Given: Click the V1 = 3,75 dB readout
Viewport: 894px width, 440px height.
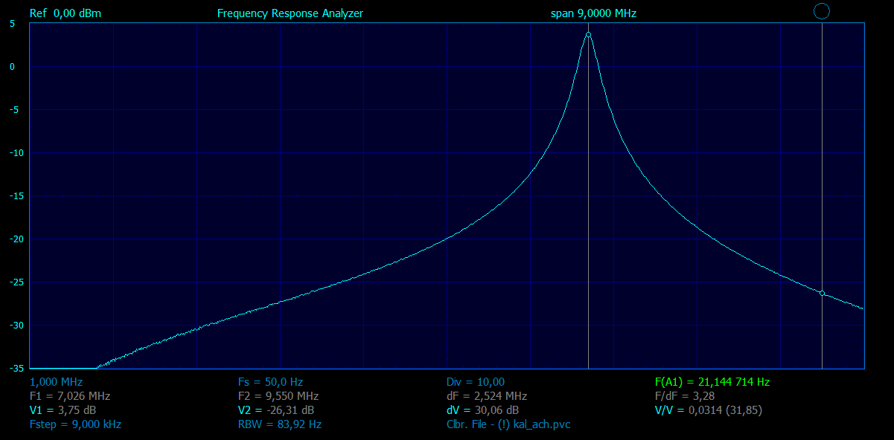Looking at the screenshot, I should [x=63, y=410].
